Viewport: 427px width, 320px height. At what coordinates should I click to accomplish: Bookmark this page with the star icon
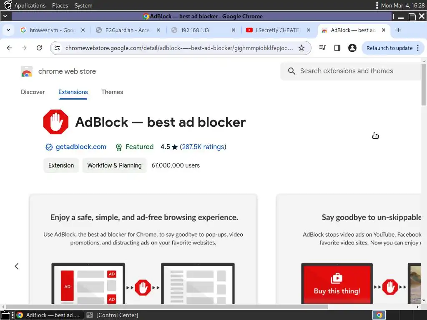pos(301,48)
